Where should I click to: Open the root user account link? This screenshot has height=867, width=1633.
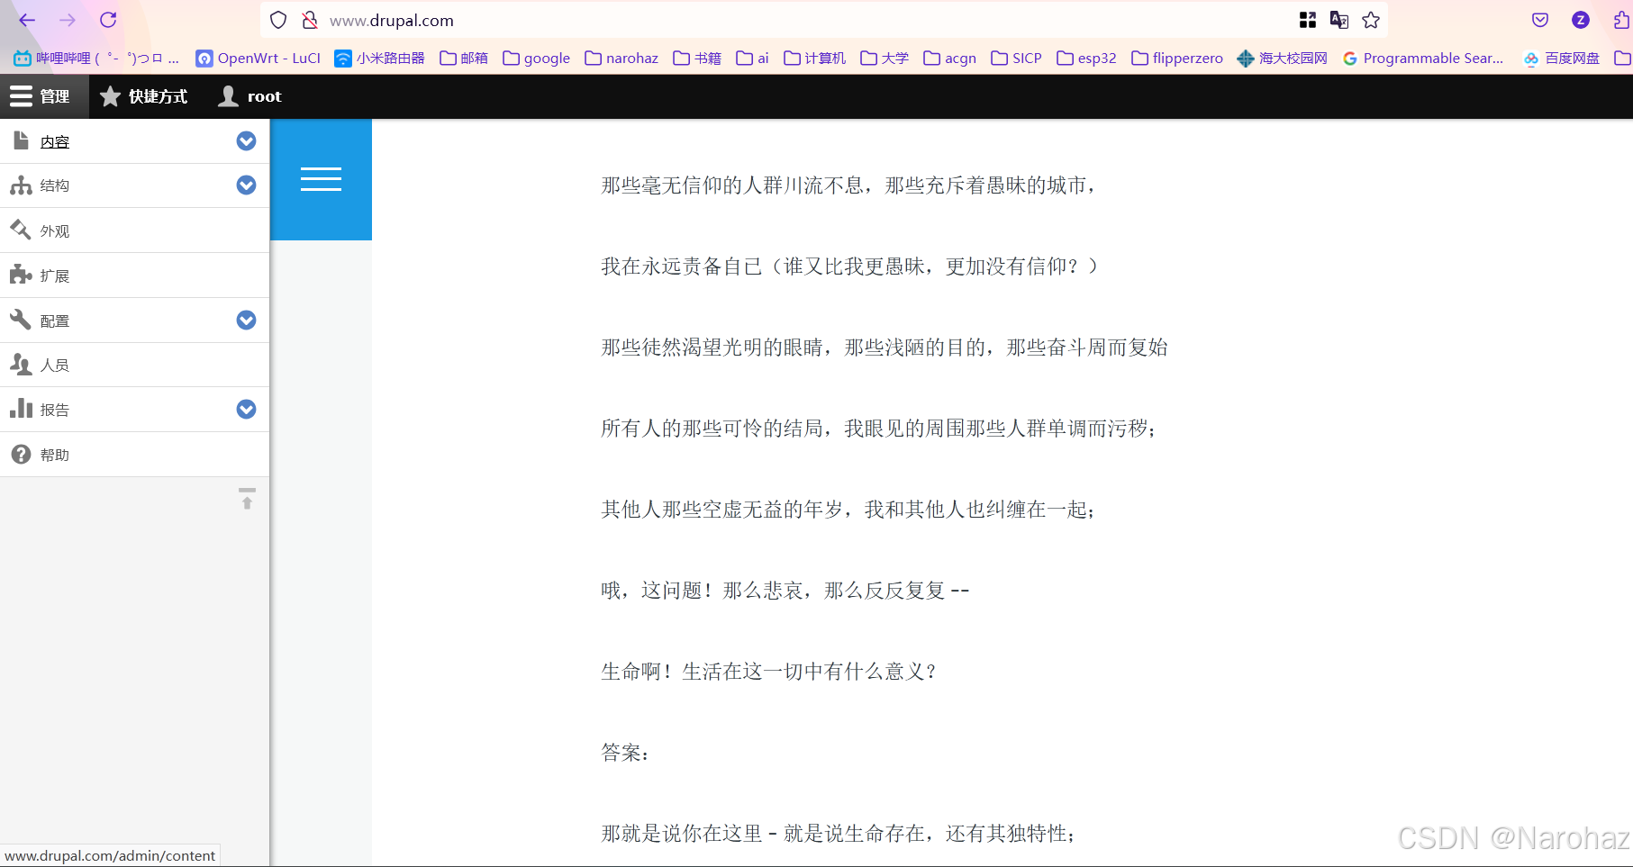(249, 96)
